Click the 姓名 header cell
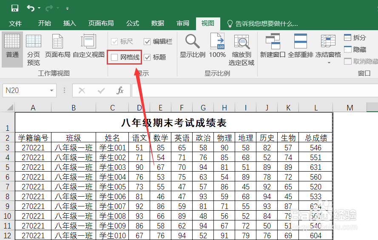This screenshot has height=240, width=378. (112, 138)
